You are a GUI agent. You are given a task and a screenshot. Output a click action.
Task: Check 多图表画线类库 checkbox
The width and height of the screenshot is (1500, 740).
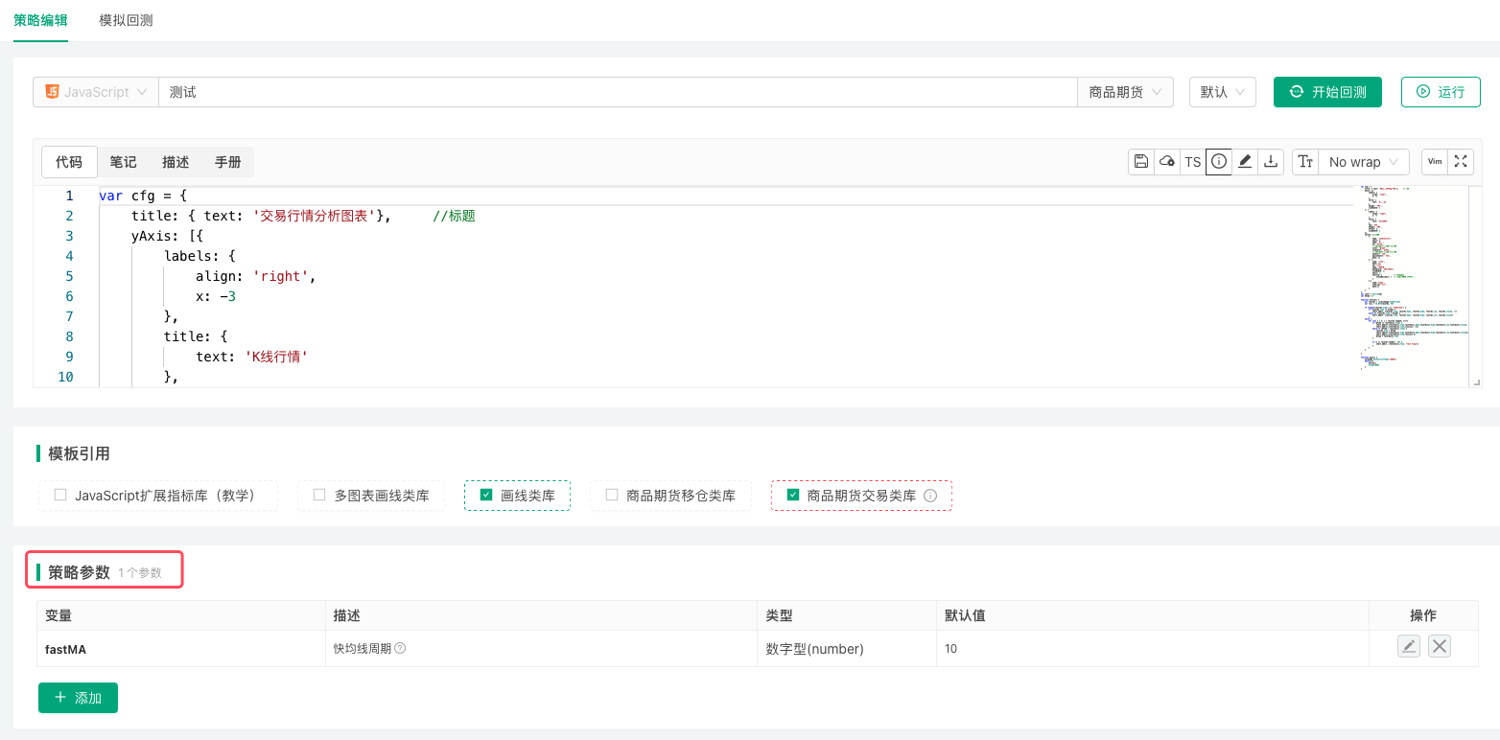pyautogui.click(x=319, y=496)
